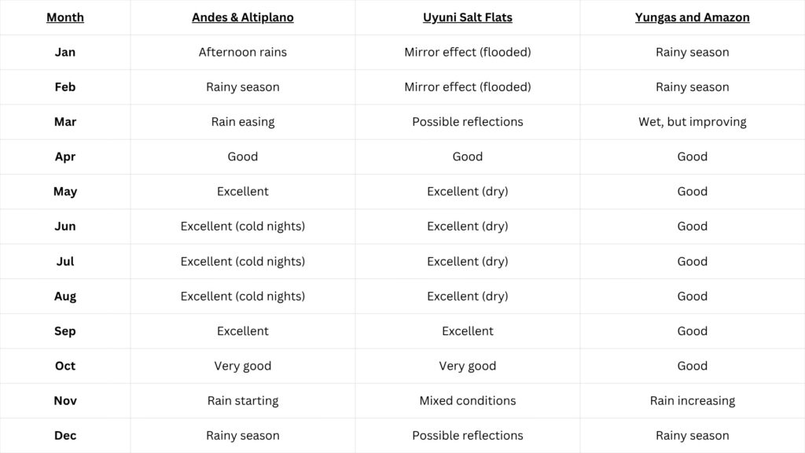Click the May month row label
Screen dimensions: 805x453
65,192
